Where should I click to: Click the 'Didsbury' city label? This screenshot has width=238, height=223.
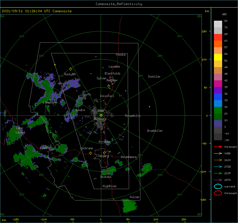100,119
